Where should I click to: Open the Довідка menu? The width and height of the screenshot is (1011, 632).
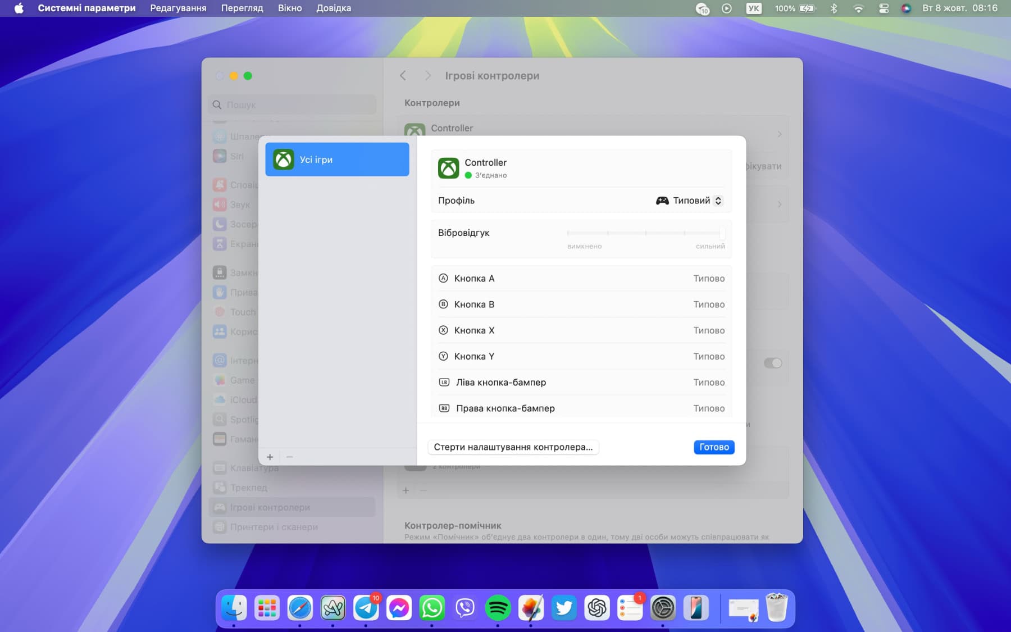334,8
